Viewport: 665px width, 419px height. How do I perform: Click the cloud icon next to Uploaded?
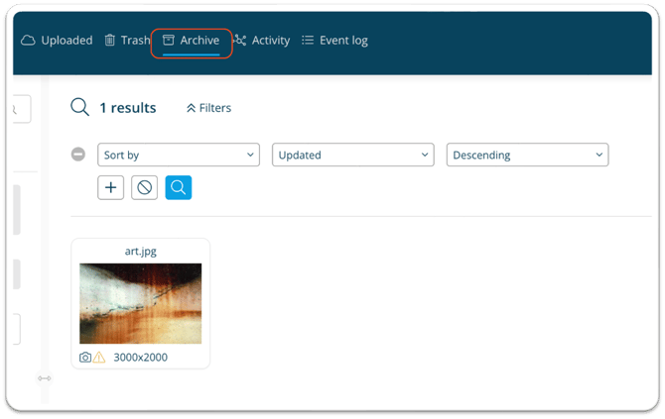click(x=28, y=41)
